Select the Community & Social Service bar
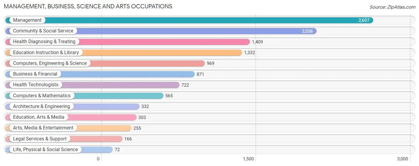The image size is (419, 166). pos(161,31)
